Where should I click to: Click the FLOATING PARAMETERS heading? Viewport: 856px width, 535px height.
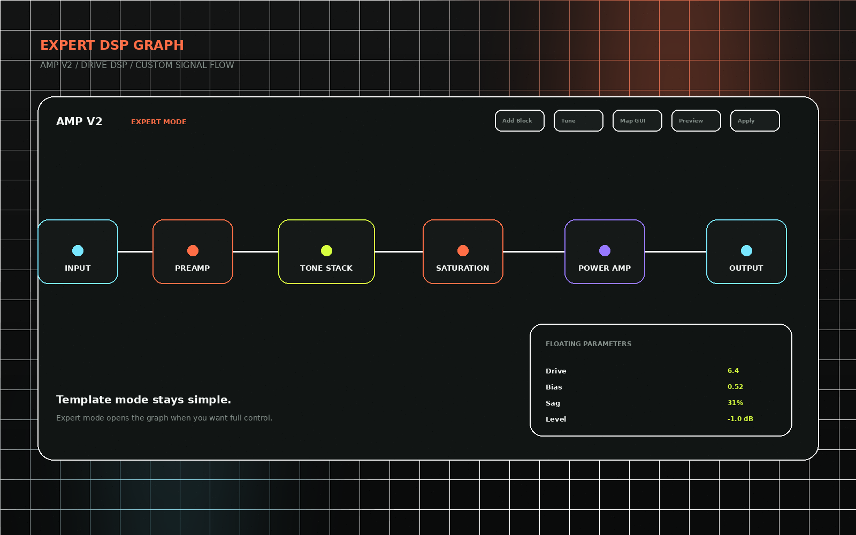(x=588, y=343)
